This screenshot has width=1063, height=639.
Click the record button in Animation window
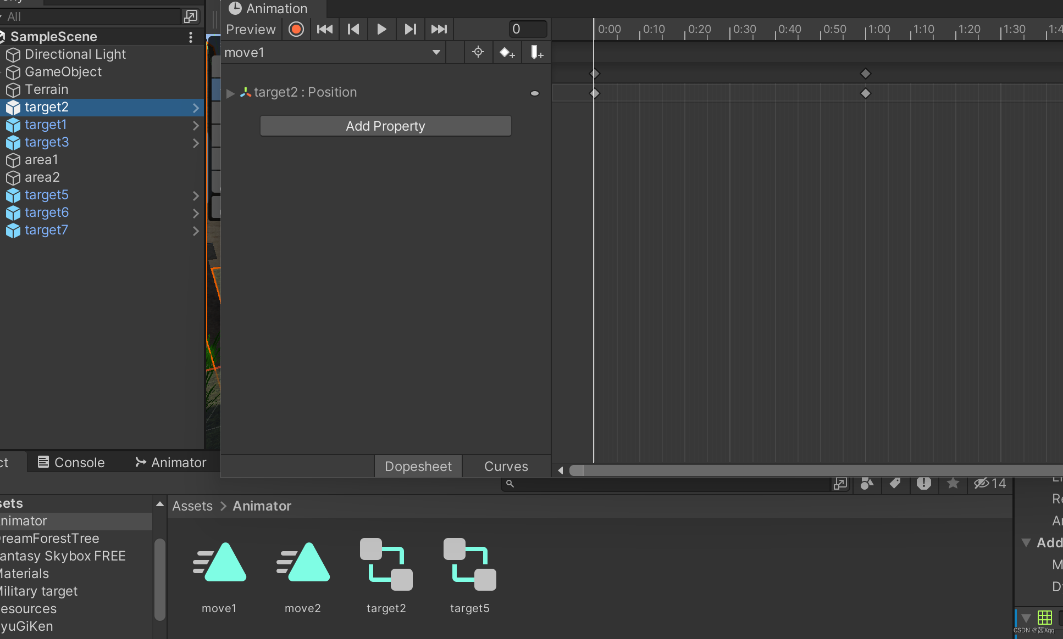296,29
